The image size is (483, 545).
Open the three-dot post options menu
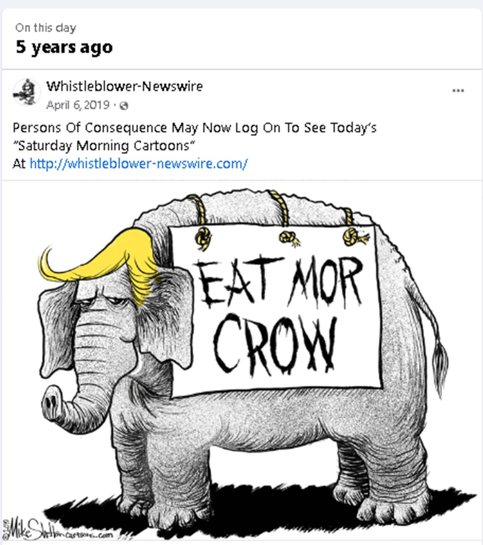458,91
